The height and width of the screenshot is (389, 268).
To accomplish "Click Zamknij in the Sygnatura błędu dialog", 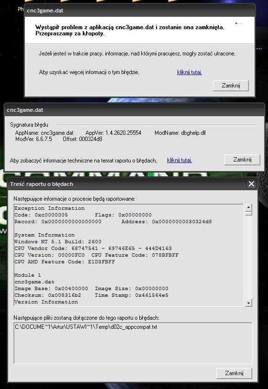I will coord(242,160).
